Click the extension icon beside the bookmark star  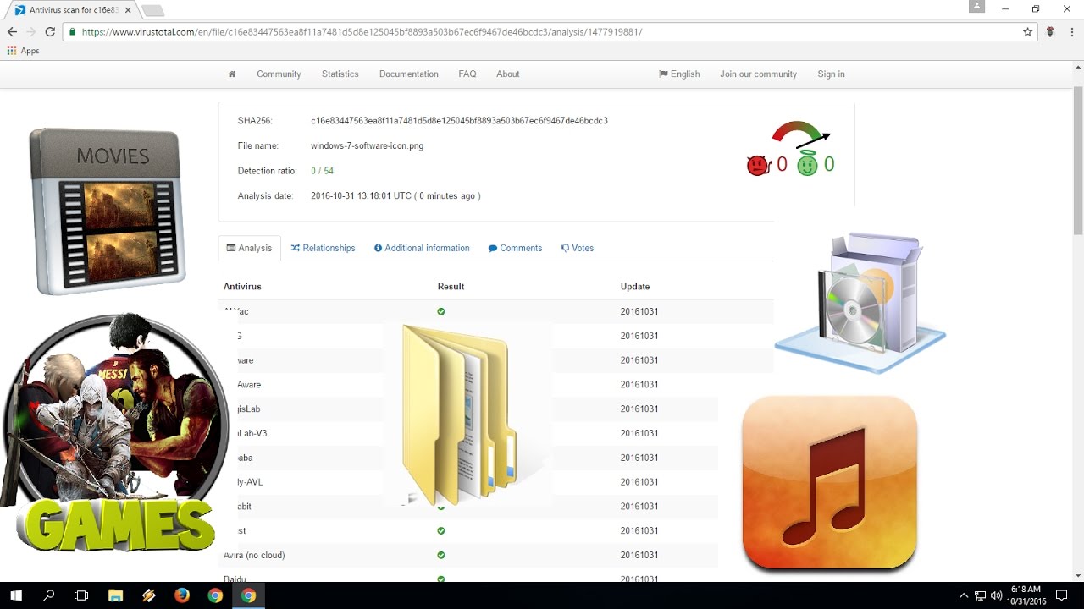click(1050, 32)
